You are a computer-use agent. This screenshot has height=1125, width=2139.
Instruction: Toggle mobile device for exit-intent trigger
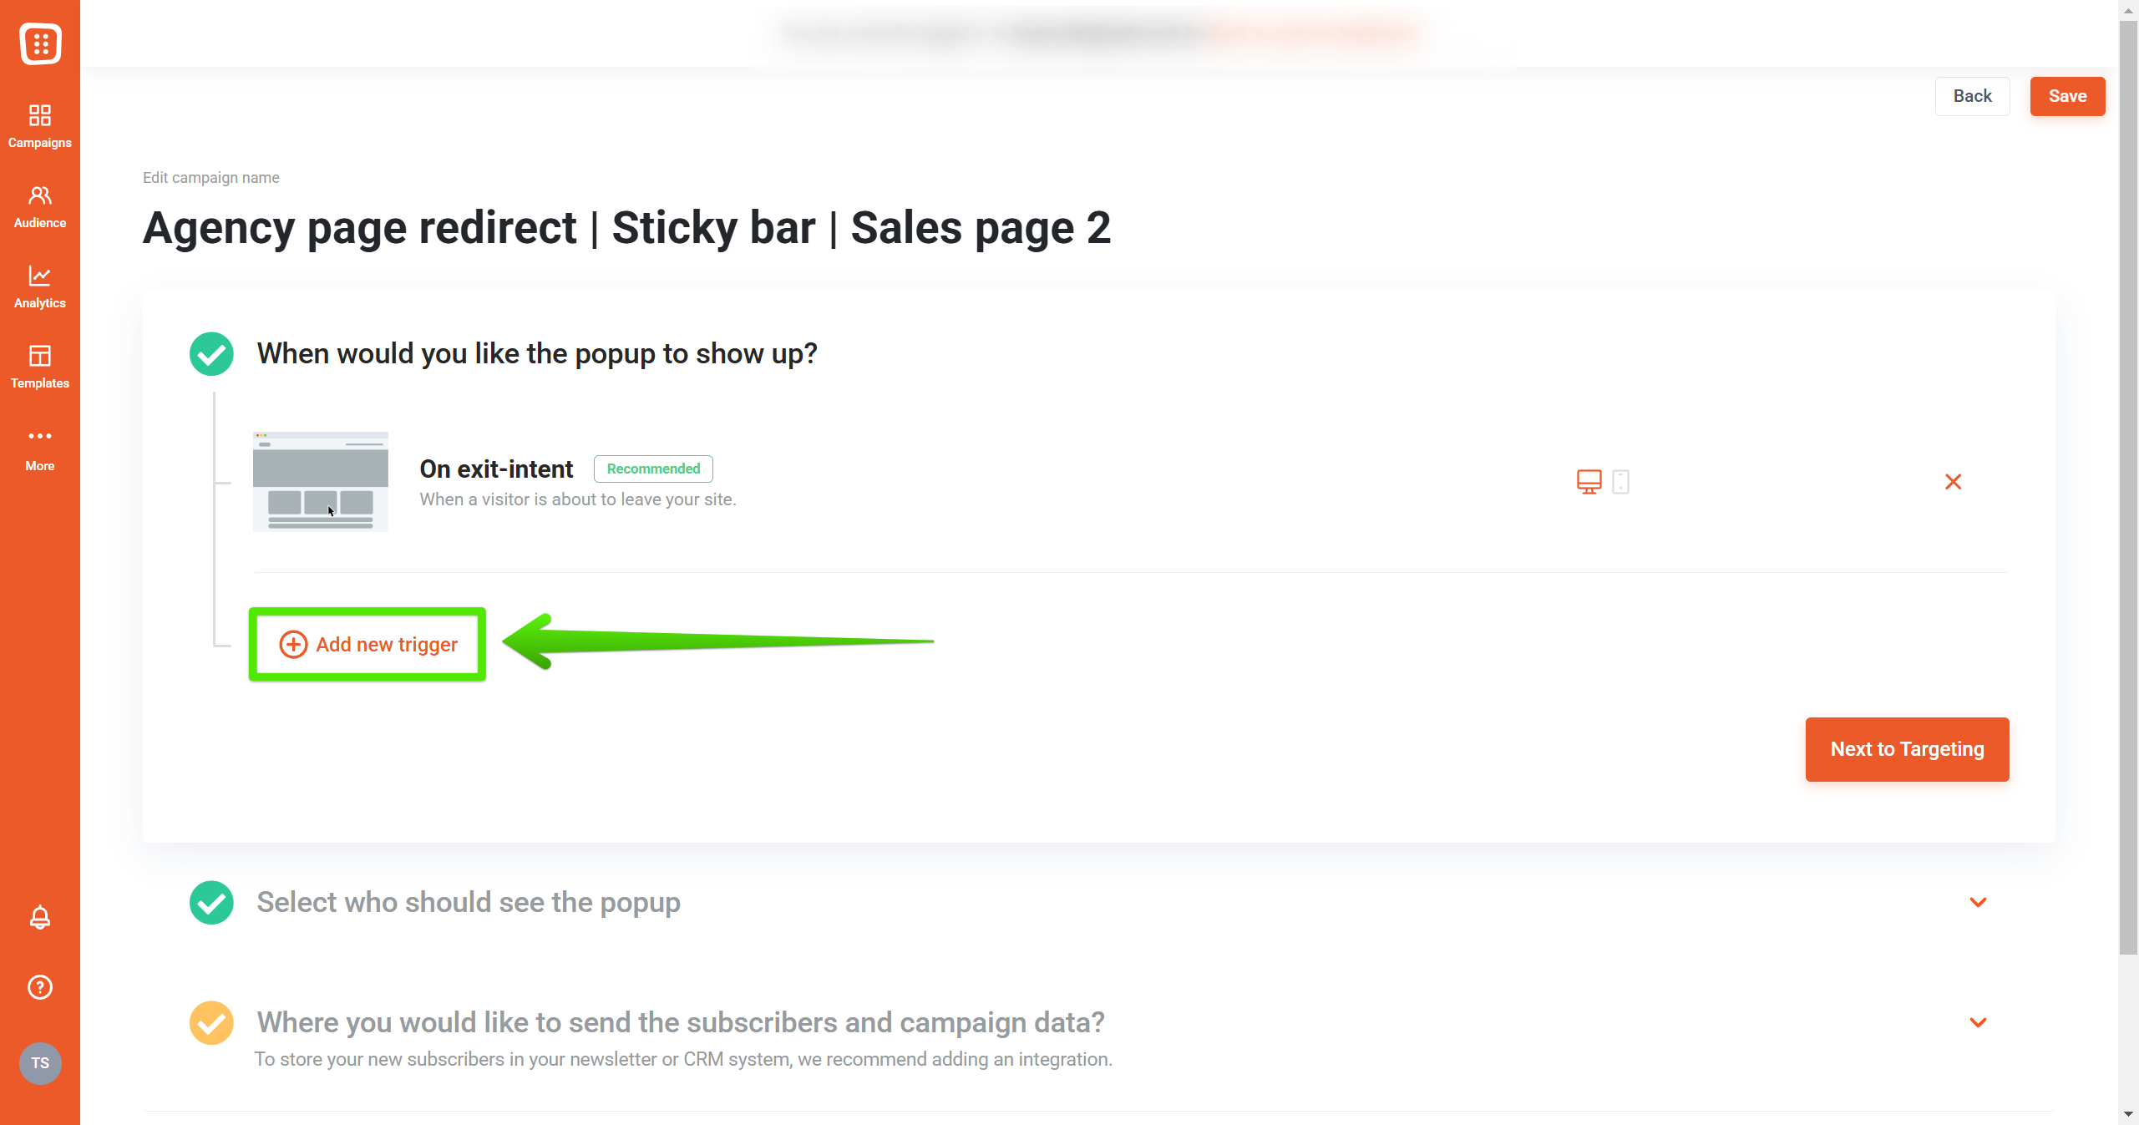click(x=1620, y=482)
